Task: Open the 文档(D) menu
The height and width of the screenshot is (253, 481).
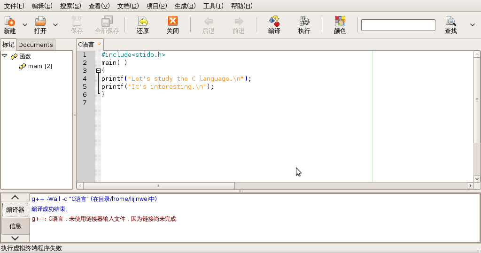Action: [x=128, y=6]
